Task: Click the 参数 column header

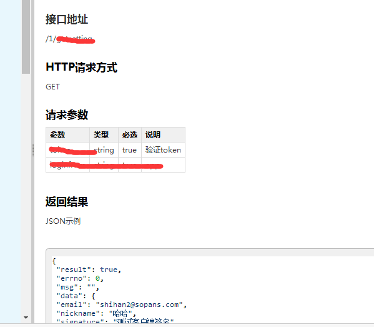Action: click(x=67, y=134)
